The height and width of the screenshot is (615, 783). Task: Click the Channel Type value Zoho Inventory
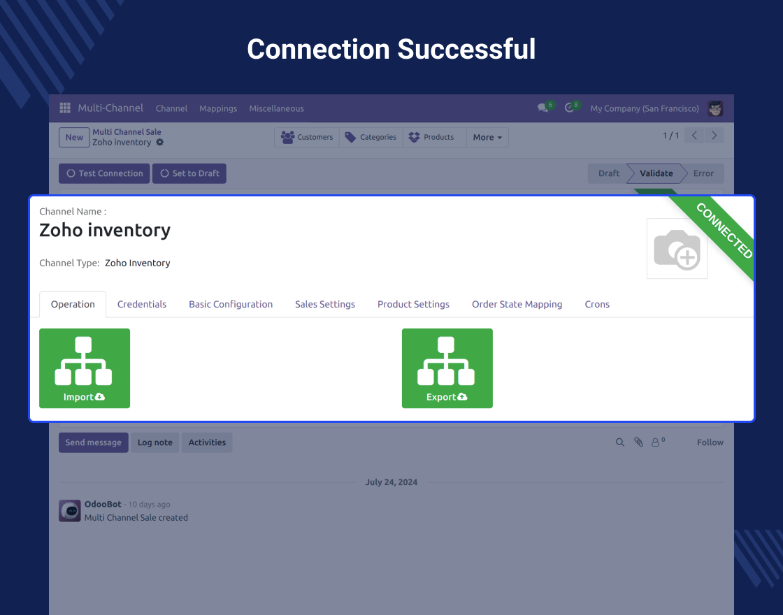tap(137, 263)
